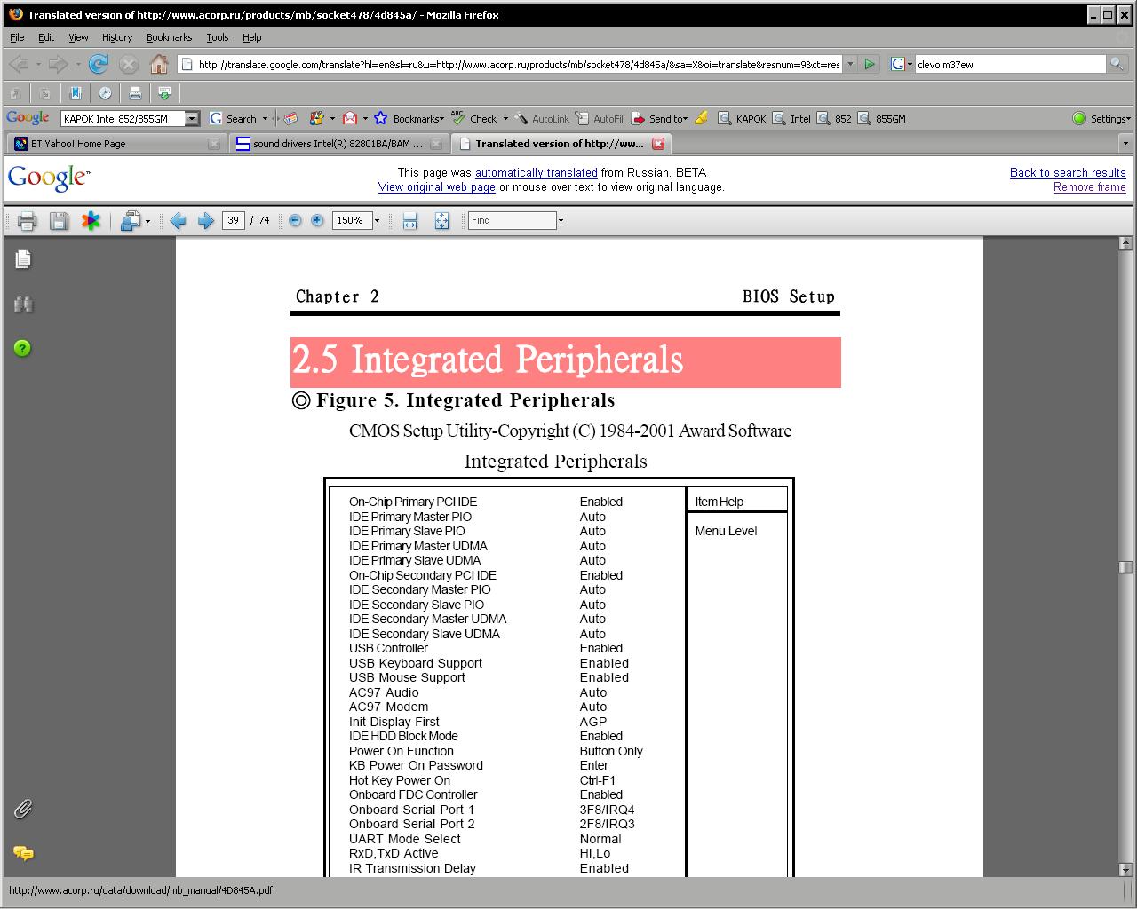The height and width of the screenshot is (909, 1137).
Task: Open the View menu
Action: pyautogui.click(x=78, y=37)
